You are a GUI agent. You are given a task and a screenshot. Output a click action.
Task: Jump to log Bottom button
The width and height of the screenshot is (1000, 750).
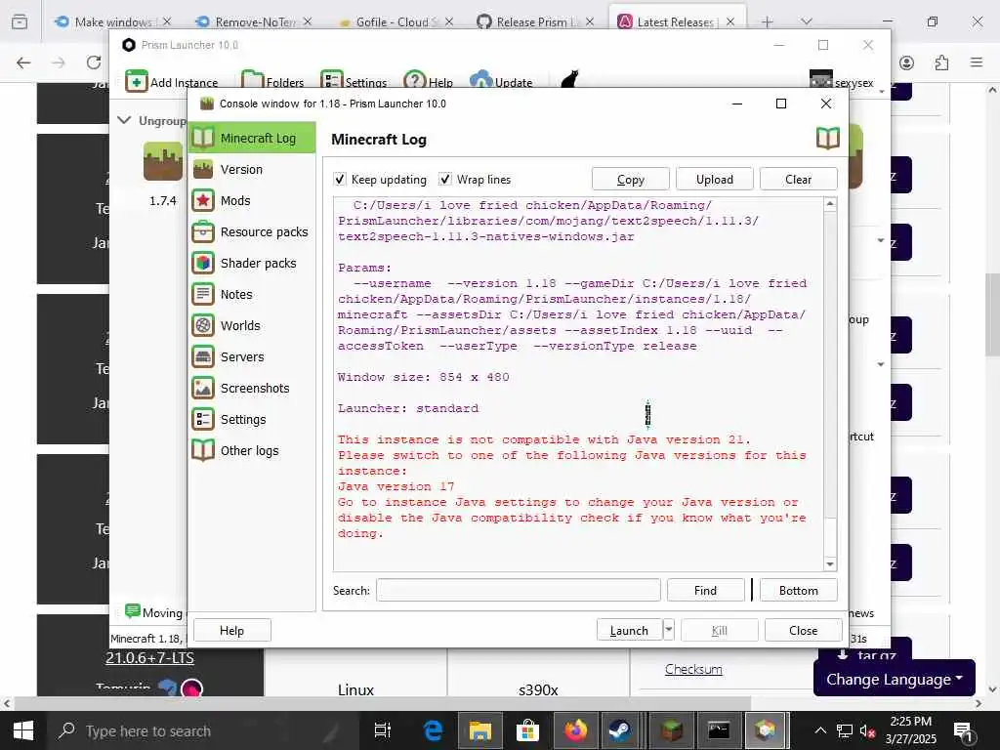tap(799, 590)
